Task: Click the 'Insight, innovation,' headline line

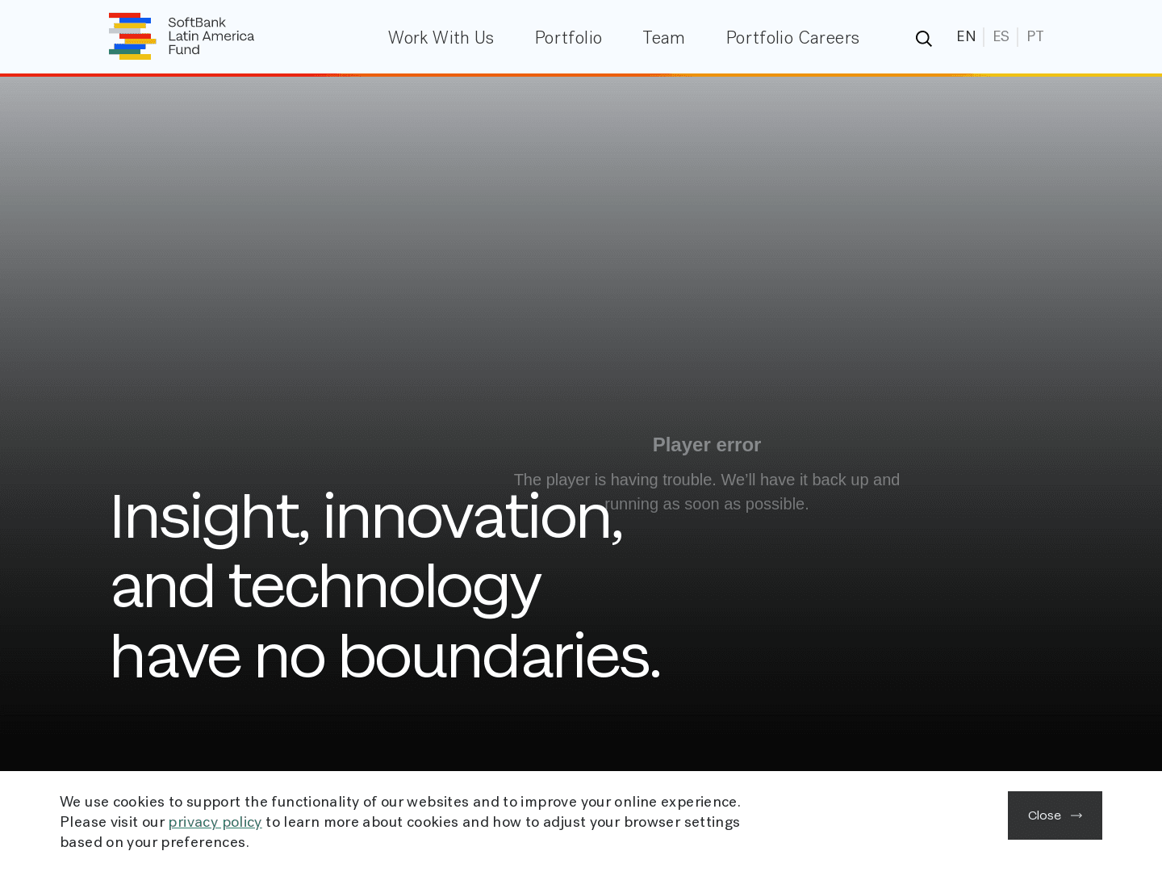Action: pos(366,517)
